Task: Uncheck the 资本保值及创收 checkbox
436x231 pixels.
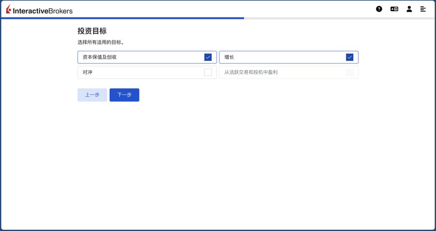Action: click(x=208, y=57)
